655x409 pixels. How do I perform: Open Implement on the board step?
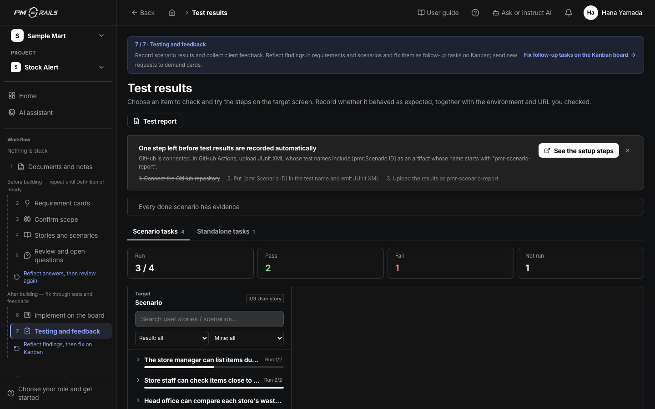pos(61,315)
